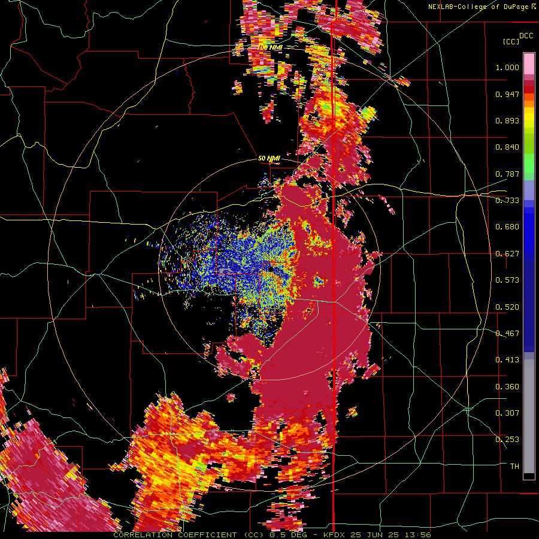Click the yellow band of the color bar
This screenshot has width=539, height=539.
click(x=529, y=117)
